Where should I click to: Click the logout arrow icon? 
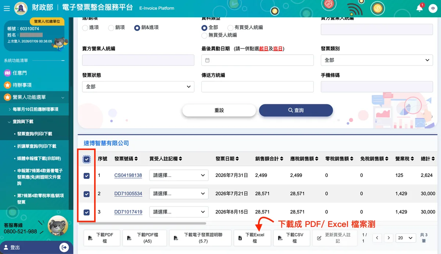coord(64,247)
